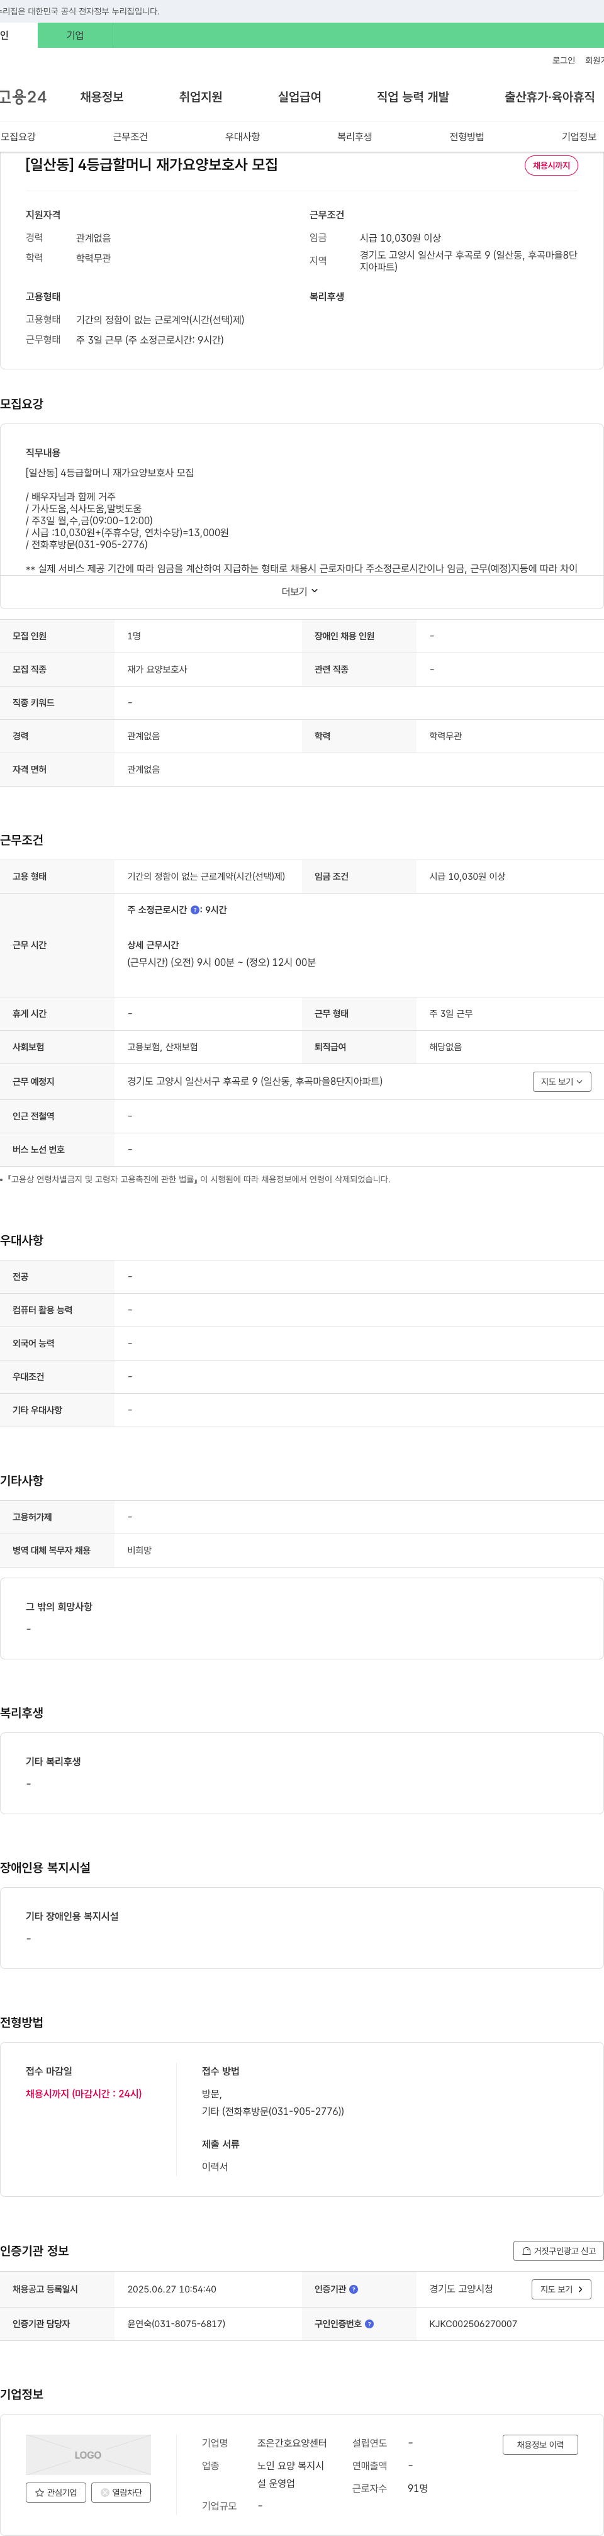This screenshot has width=604, height=2536.
Task: Expand job description with 더보기
Action: (300, 592)
